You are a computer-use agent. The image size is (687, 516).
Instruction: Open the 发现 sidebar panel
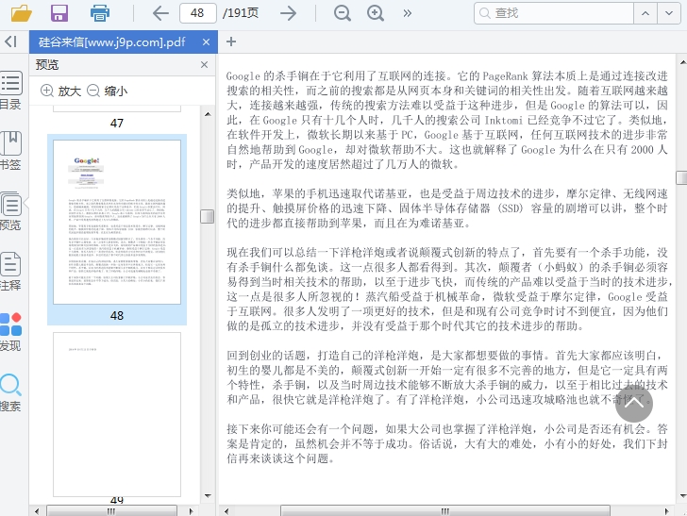tap(10, 332)
